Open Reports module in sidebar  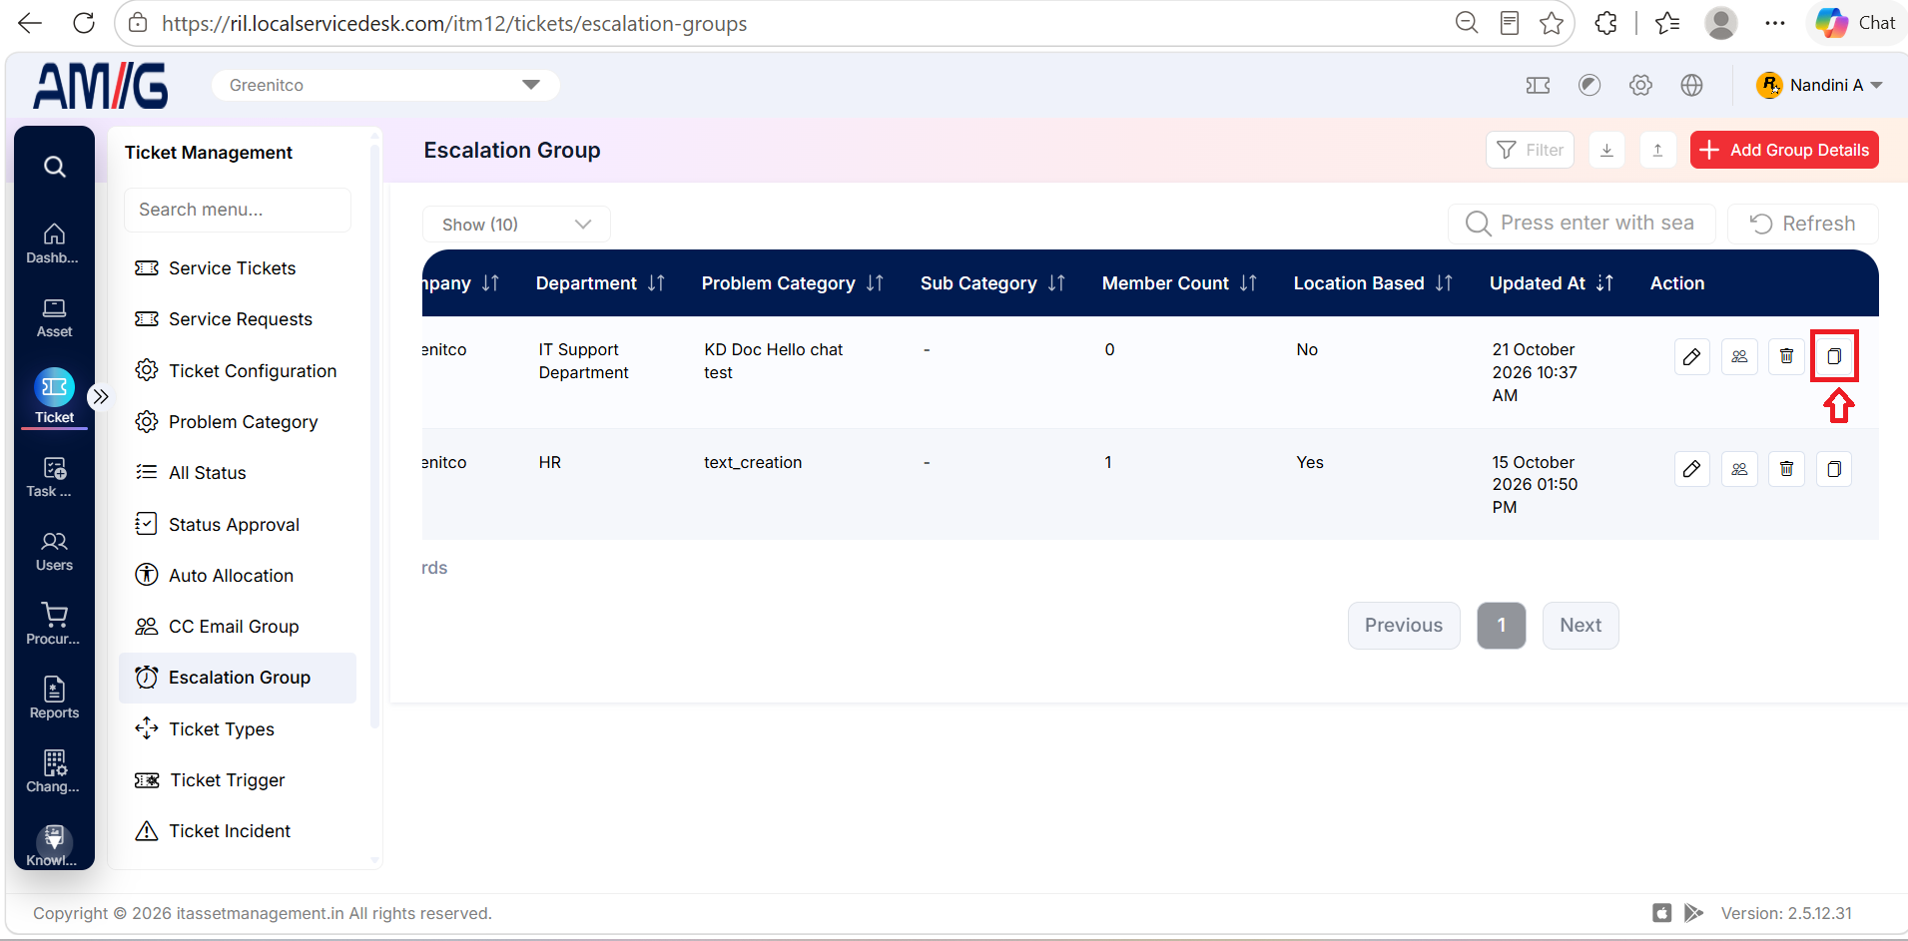point(54,699)
